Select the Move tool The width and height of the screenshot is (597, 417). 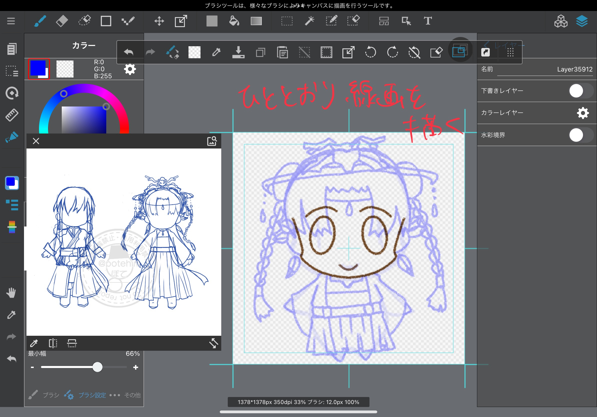point(159,21)
